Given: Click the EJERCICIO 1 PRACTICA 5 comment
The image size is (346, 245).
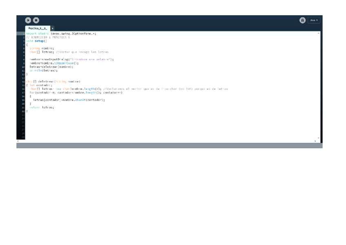Looking at the screenshot, I should click(x=48, y=37).
